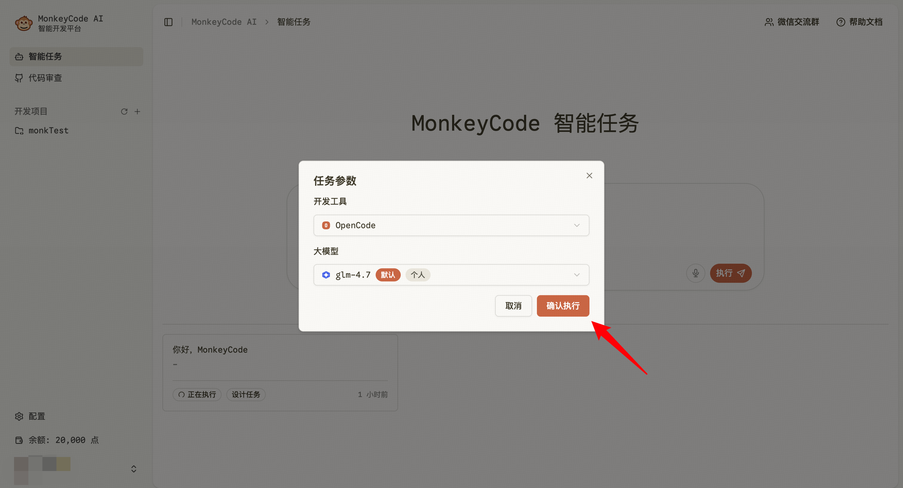The height and width of the screenshot is (488, 903).
Task: Open the 帮助文档 link
Action: coord(859,22)
